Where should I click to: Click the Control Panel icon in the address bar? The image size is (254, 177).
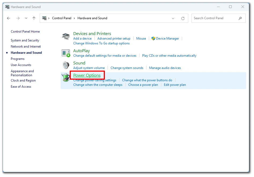coord(44,18)
